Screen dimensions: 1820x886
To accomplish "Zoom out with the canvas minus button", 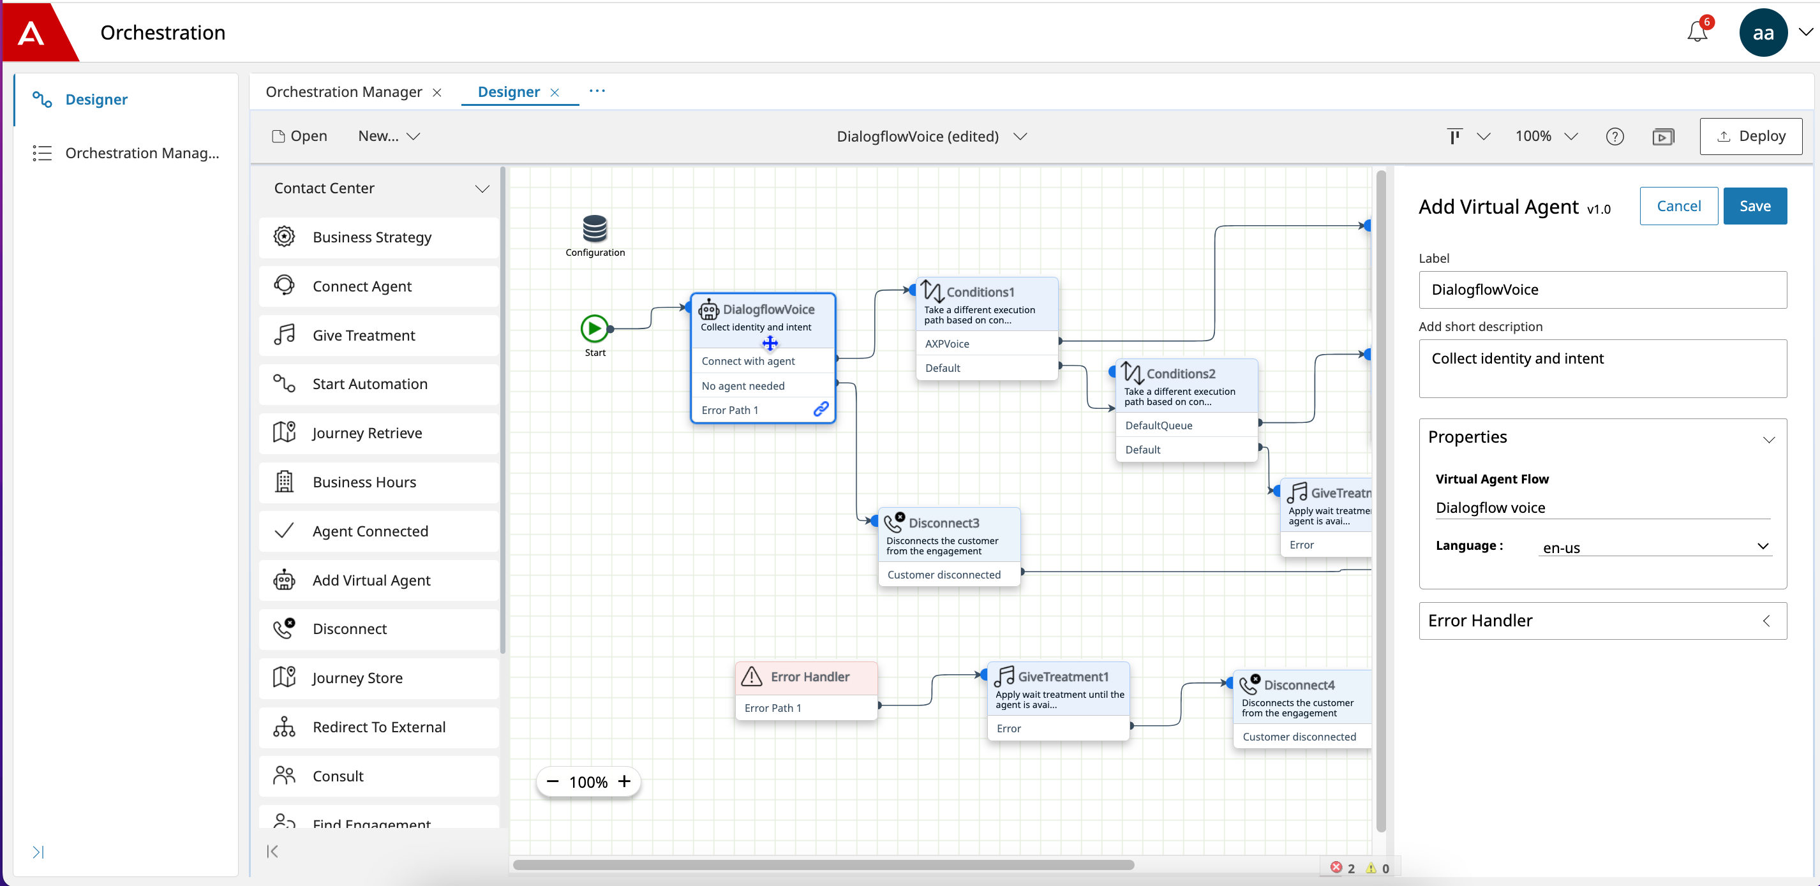I will 553,781.
